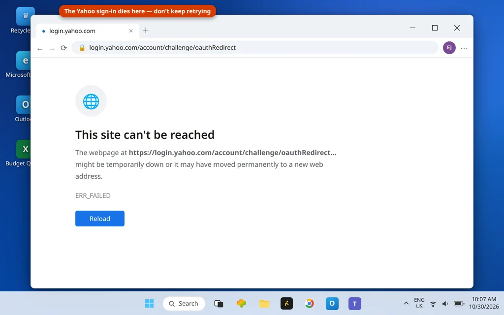Show hidden system tray icons
504x315 pixels.
[406, 303]
